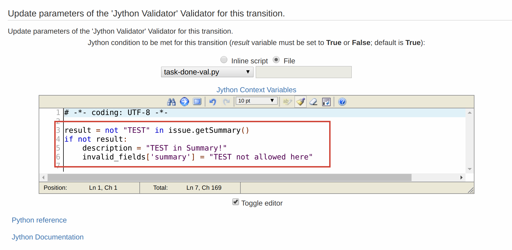The image size is (512, 250).
Task: Click the empty field beside file dropdown
Action: coord(304,72)
